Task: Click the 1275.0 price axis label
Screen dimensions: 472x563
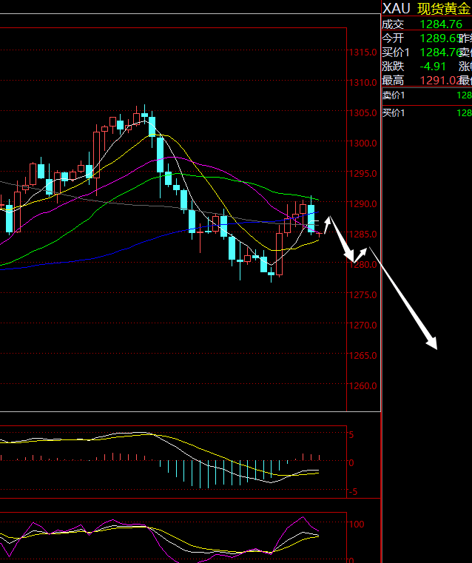Action: point(363,294)
